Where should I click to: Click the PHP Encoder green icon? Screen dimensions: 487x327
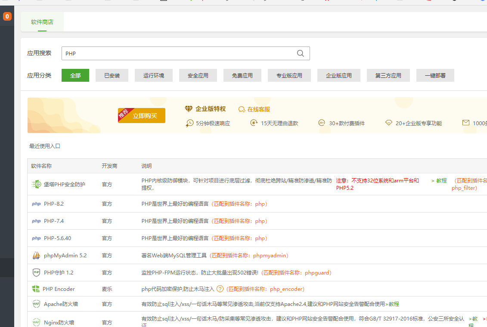(x=36, y=289)
